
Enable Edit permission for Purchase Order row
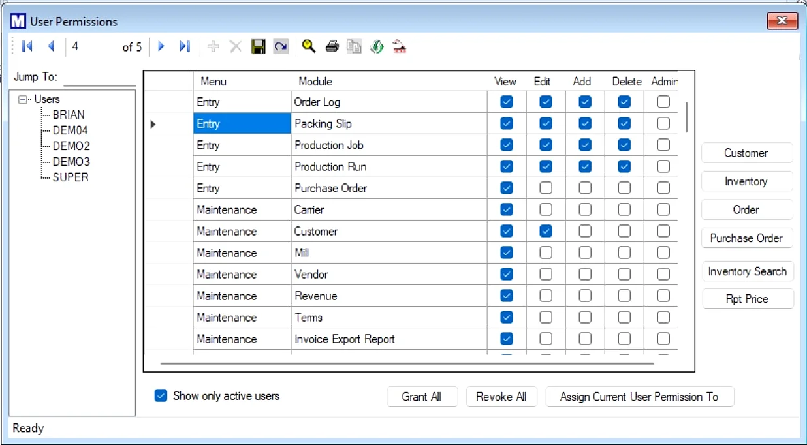click(545, 188)
